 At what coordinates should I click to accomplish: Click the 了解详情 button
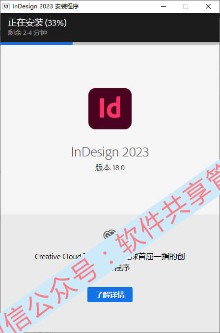pos(110,295)
